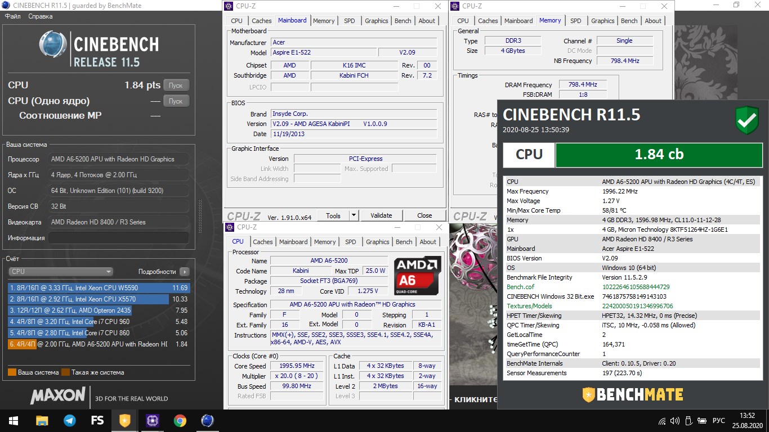
Task: Open network status tray icon
Action: pyautogui.click(x=662, y=420)
